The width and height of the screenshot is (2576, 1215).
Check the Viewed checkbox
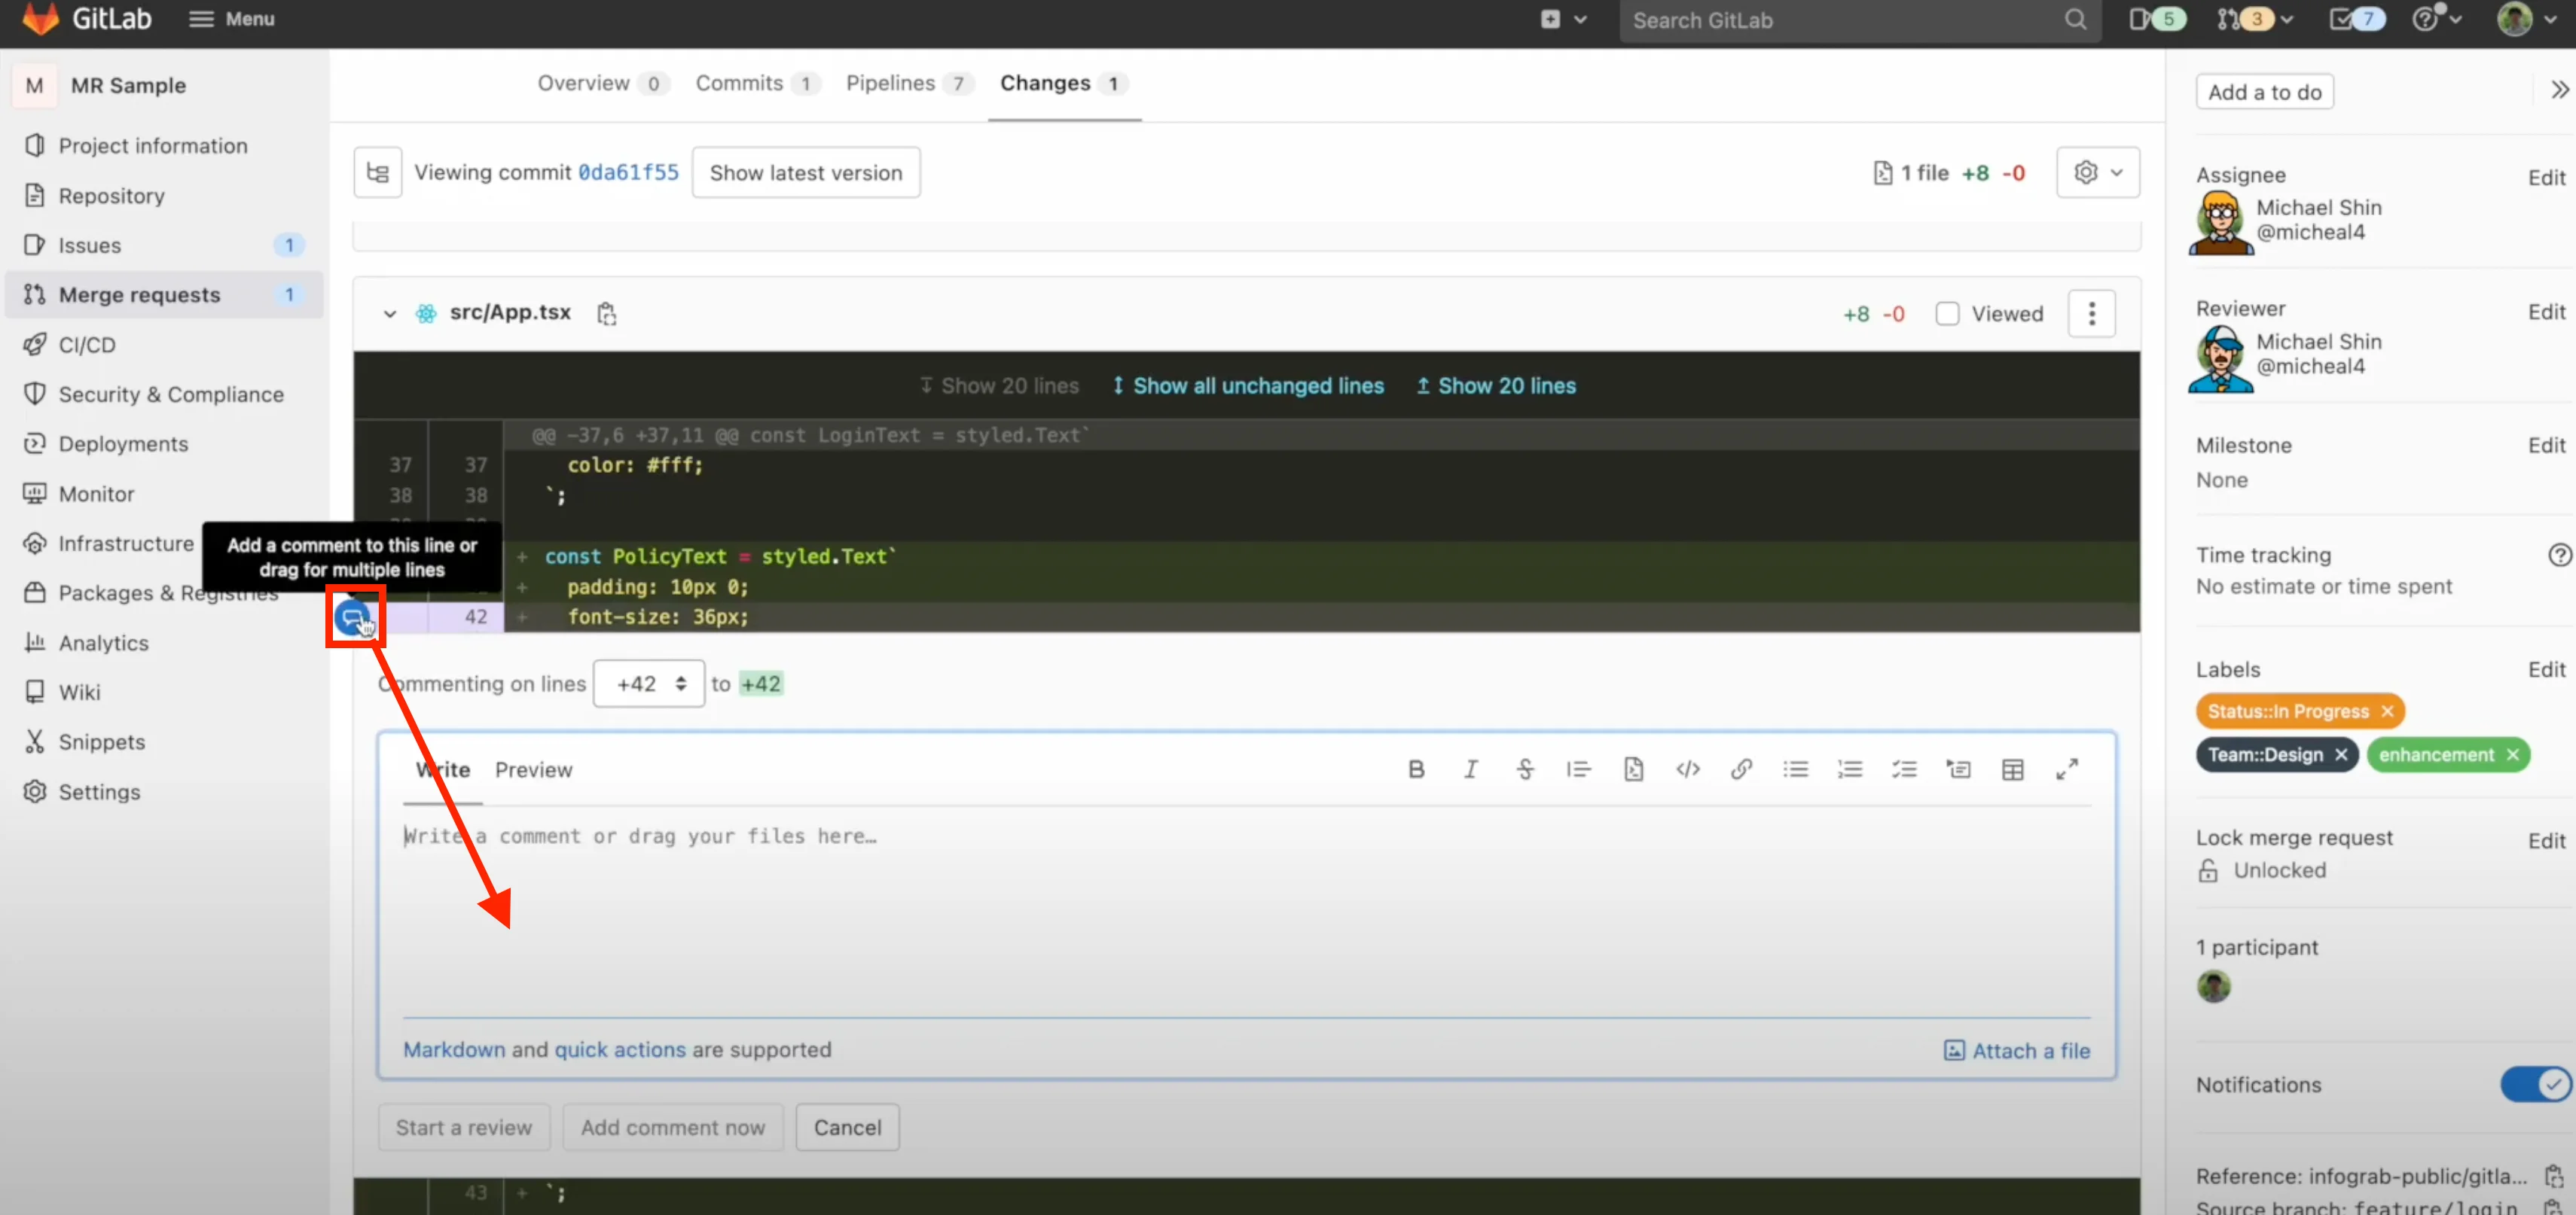pyautogui.click(x=1946, y=314)
